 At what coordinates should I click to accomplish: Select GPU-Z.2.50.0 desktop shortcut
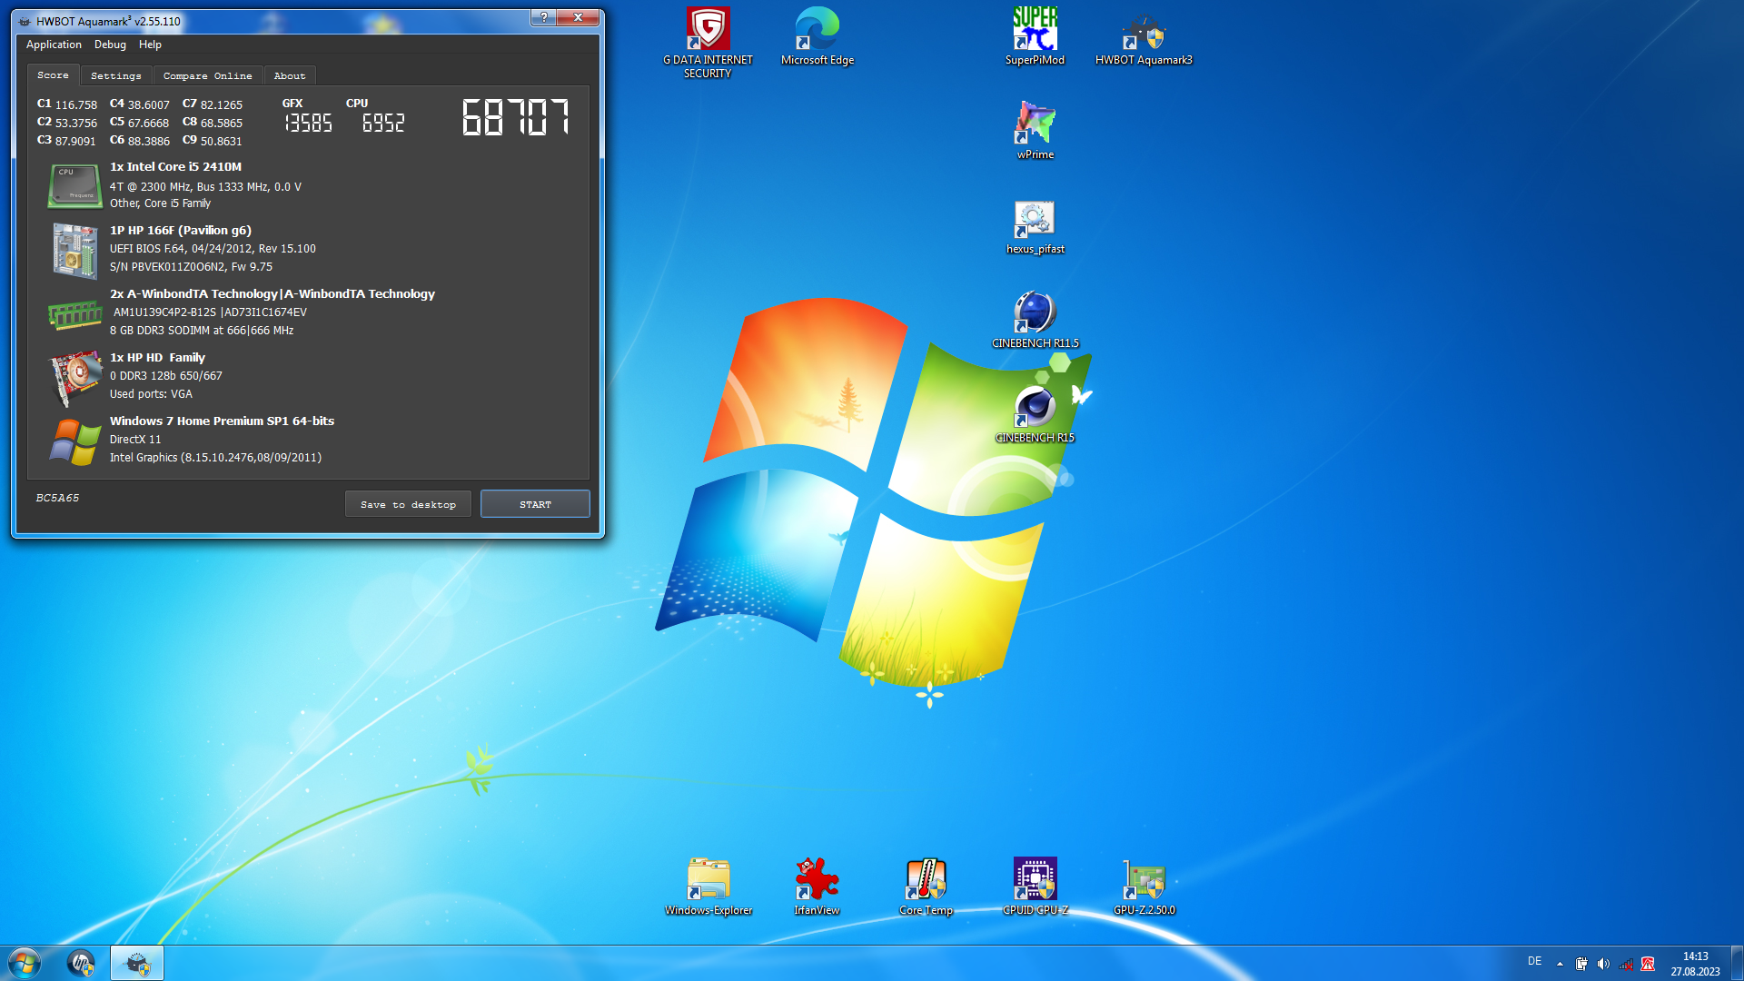(x=1144, y=887)
